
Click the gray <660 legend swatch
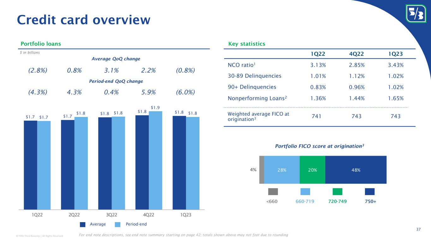pyautogui.click(x=273, y=192)
